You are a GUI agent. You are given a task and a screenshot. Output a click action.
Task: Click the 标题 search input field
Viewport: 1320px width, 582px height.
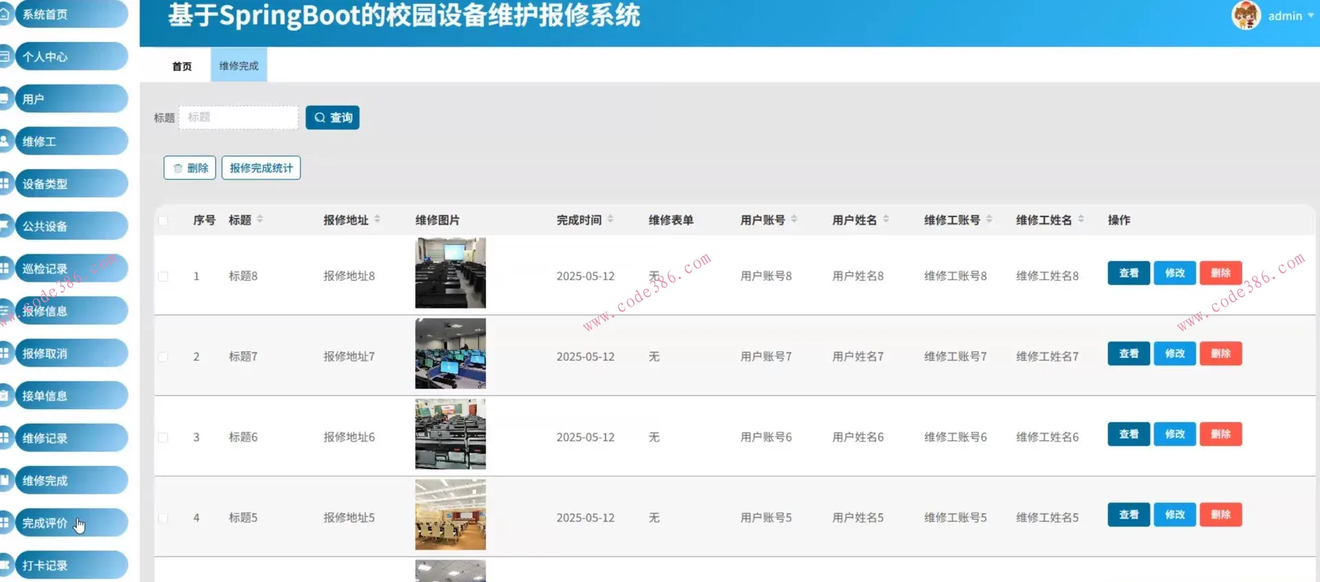[x=239, y=117]
